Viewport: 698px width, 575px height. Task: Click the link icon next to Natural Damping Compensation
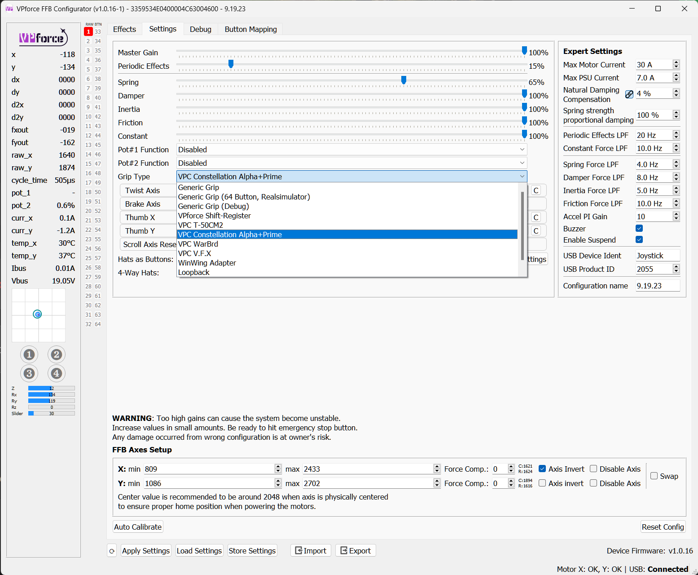629,94
